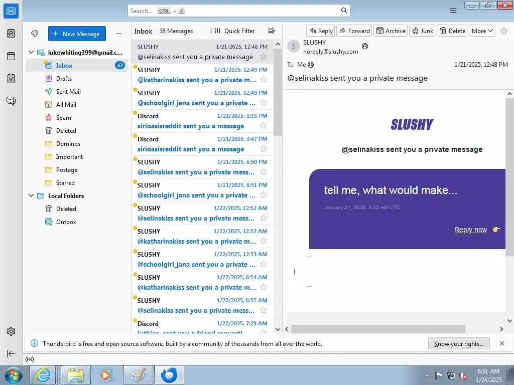Delete the open message
514x385 pixels.
(x=452, y=31)
